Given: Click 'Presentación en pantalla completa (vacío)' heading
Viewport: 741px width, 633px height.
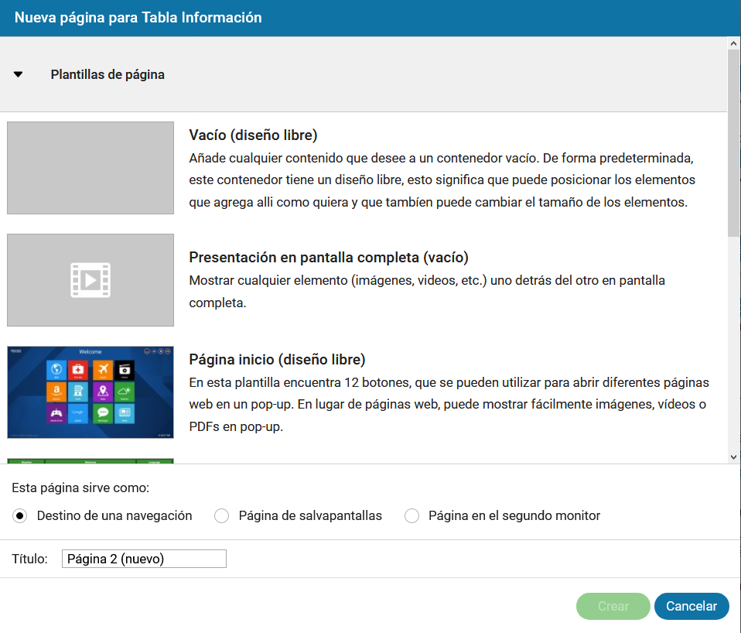Looking at the screenshot, I should coord(329,258).
